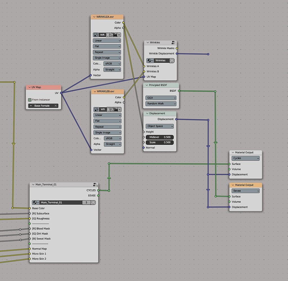Click the Base Female UV map field
Viewport: 288px width, 281px height.
[43, 106]
